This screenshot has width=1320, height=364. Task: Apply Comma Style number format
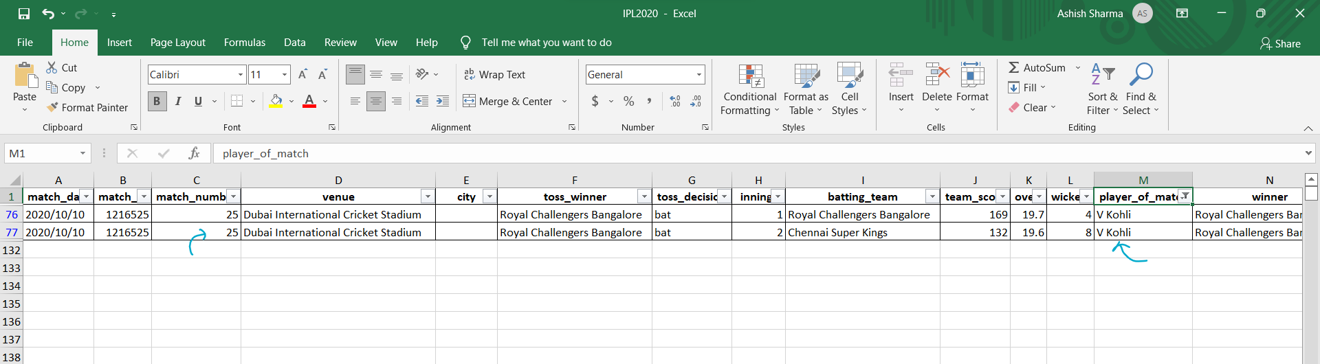649,101
